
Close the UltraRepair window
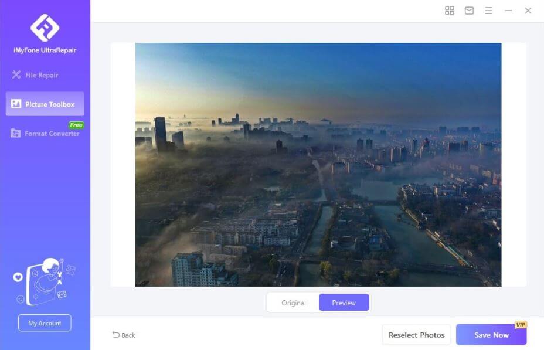[x=528, y=11]
